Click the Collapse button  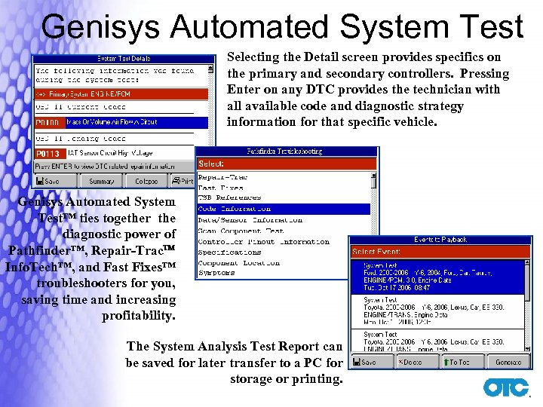[146, 181]
